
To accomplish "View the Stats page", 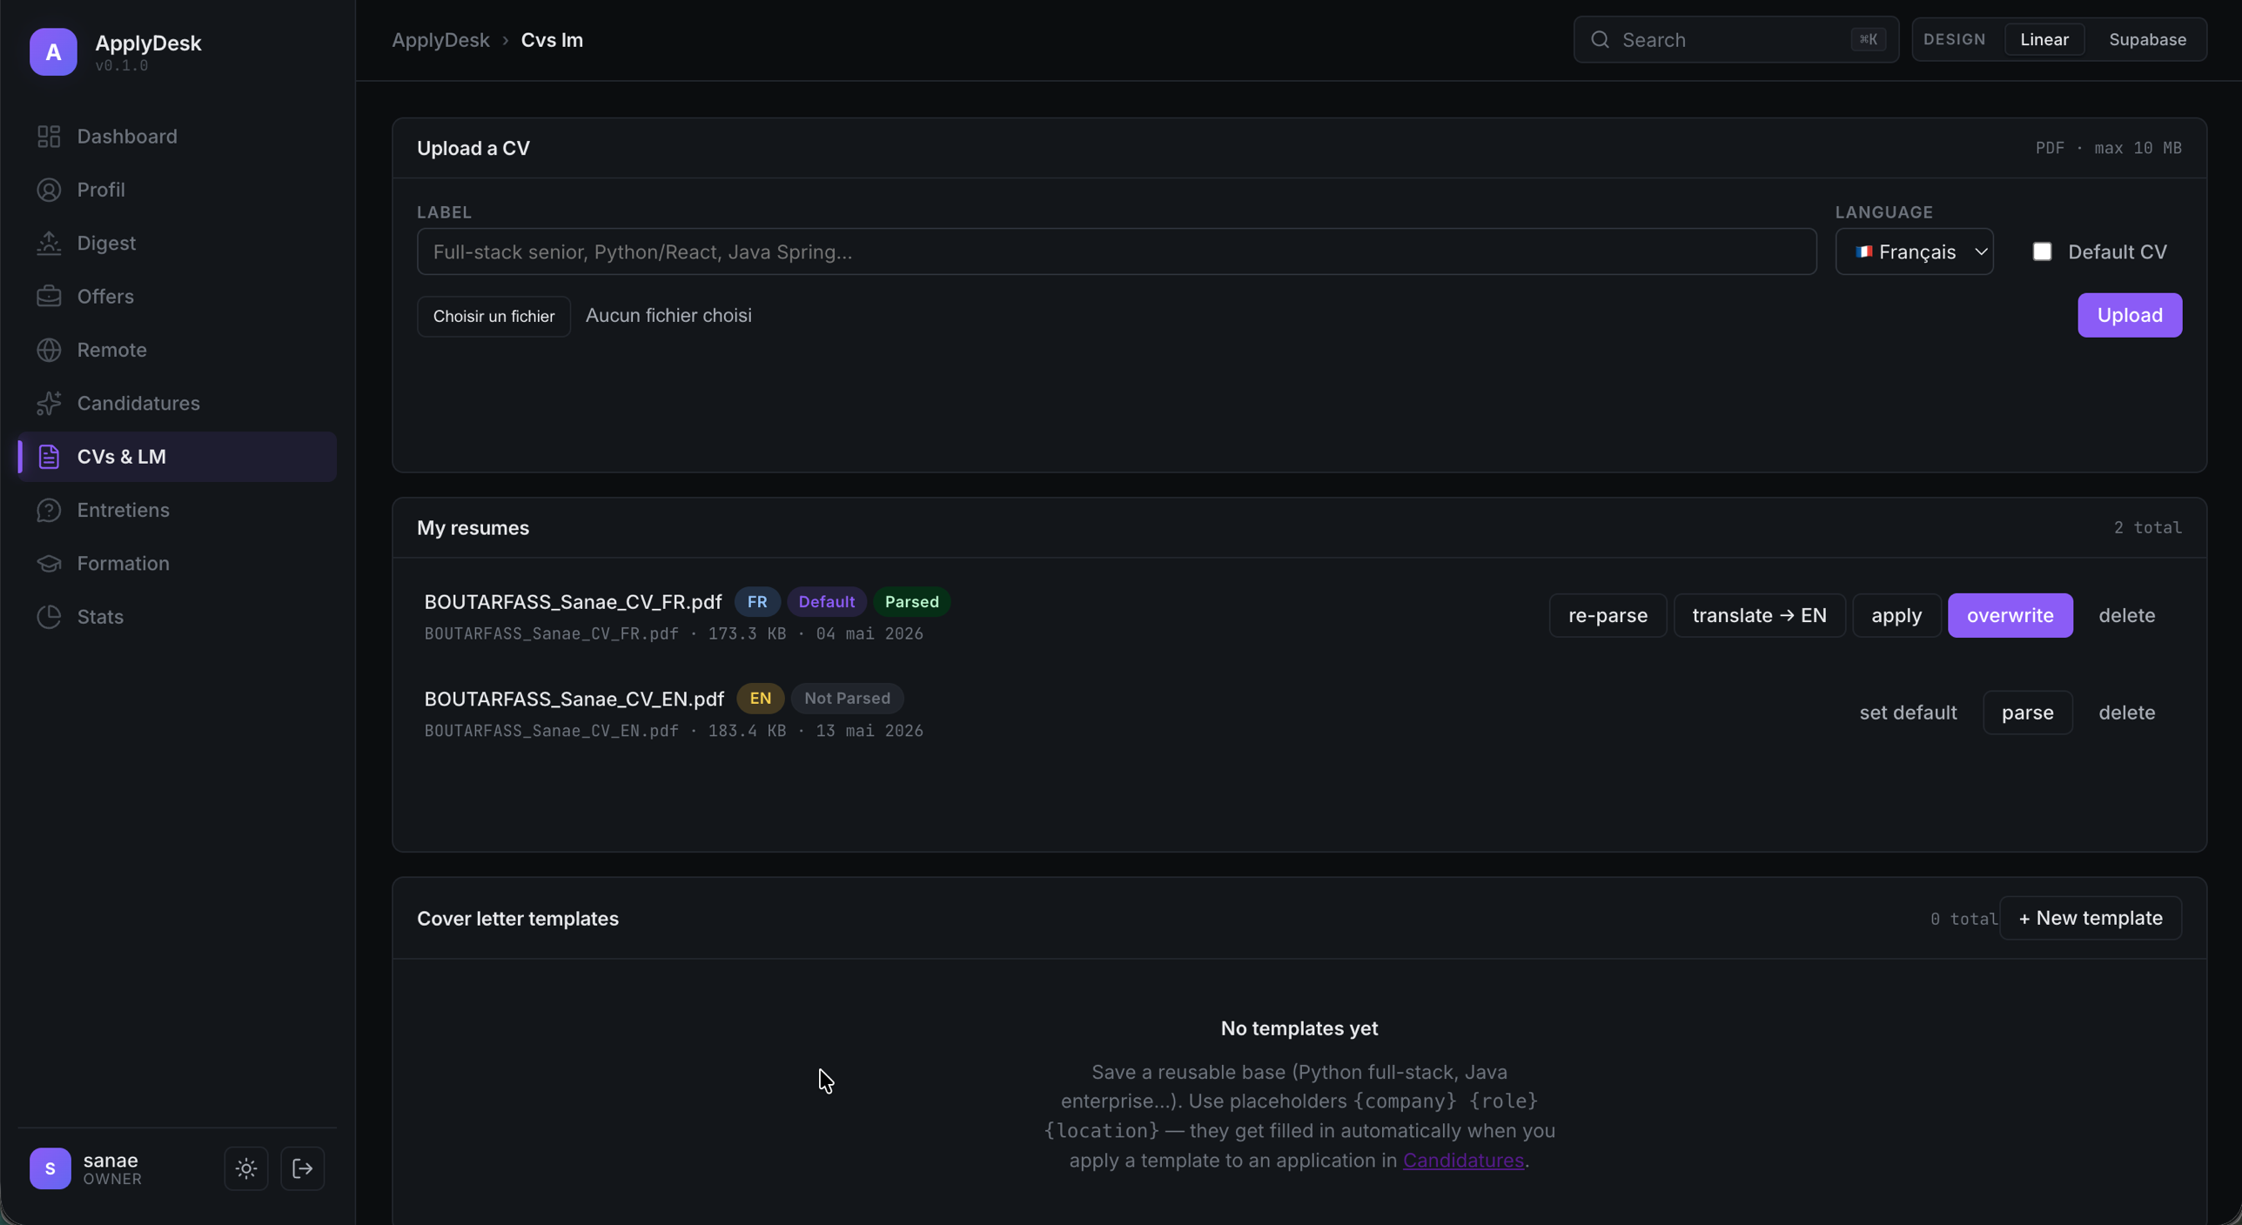I will [x=178, y=617].
